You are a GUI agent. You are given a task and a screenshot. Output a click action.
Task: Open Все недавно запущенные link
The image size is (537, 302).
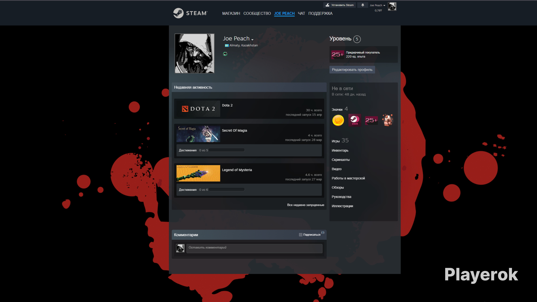tap(306, 205)
